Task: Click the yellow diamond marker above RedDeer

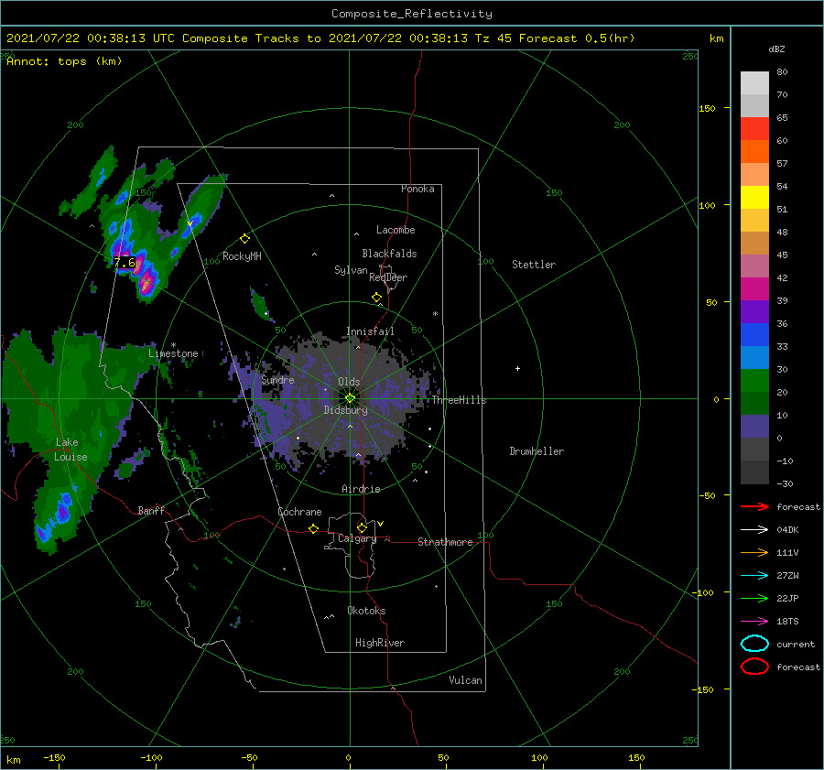Action: click(x=376, y=298)
